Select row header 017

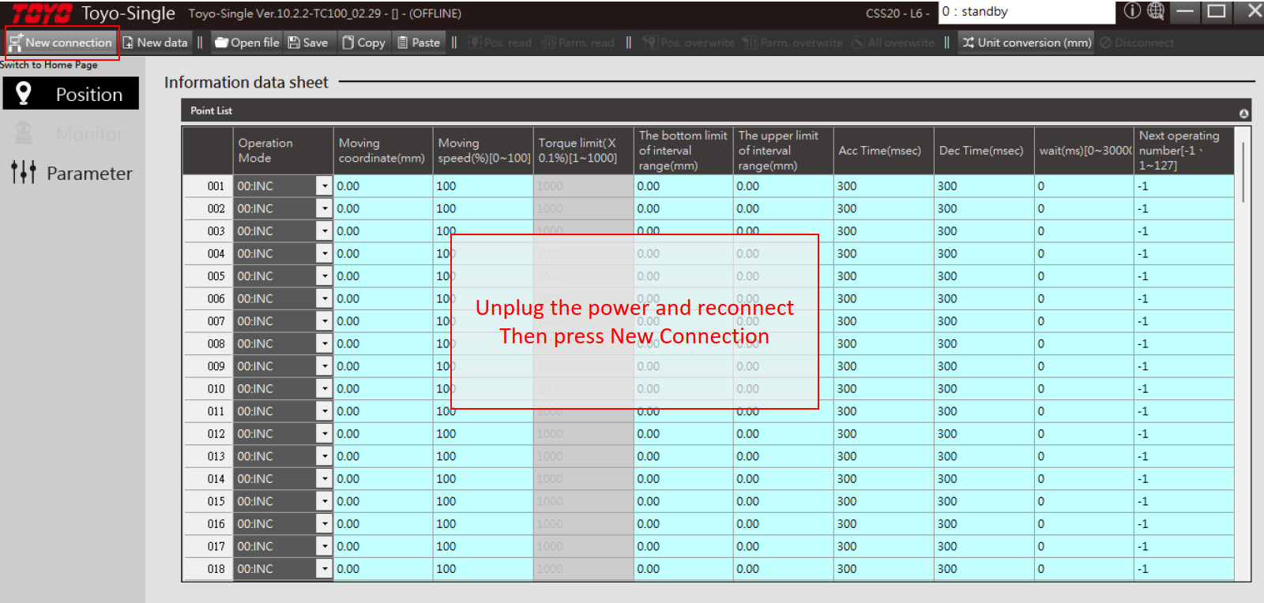click(209, 546)
